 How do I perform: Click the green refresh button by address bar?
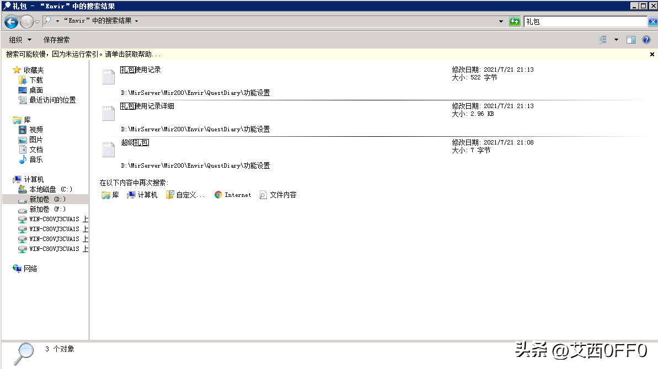pos(515,22)
